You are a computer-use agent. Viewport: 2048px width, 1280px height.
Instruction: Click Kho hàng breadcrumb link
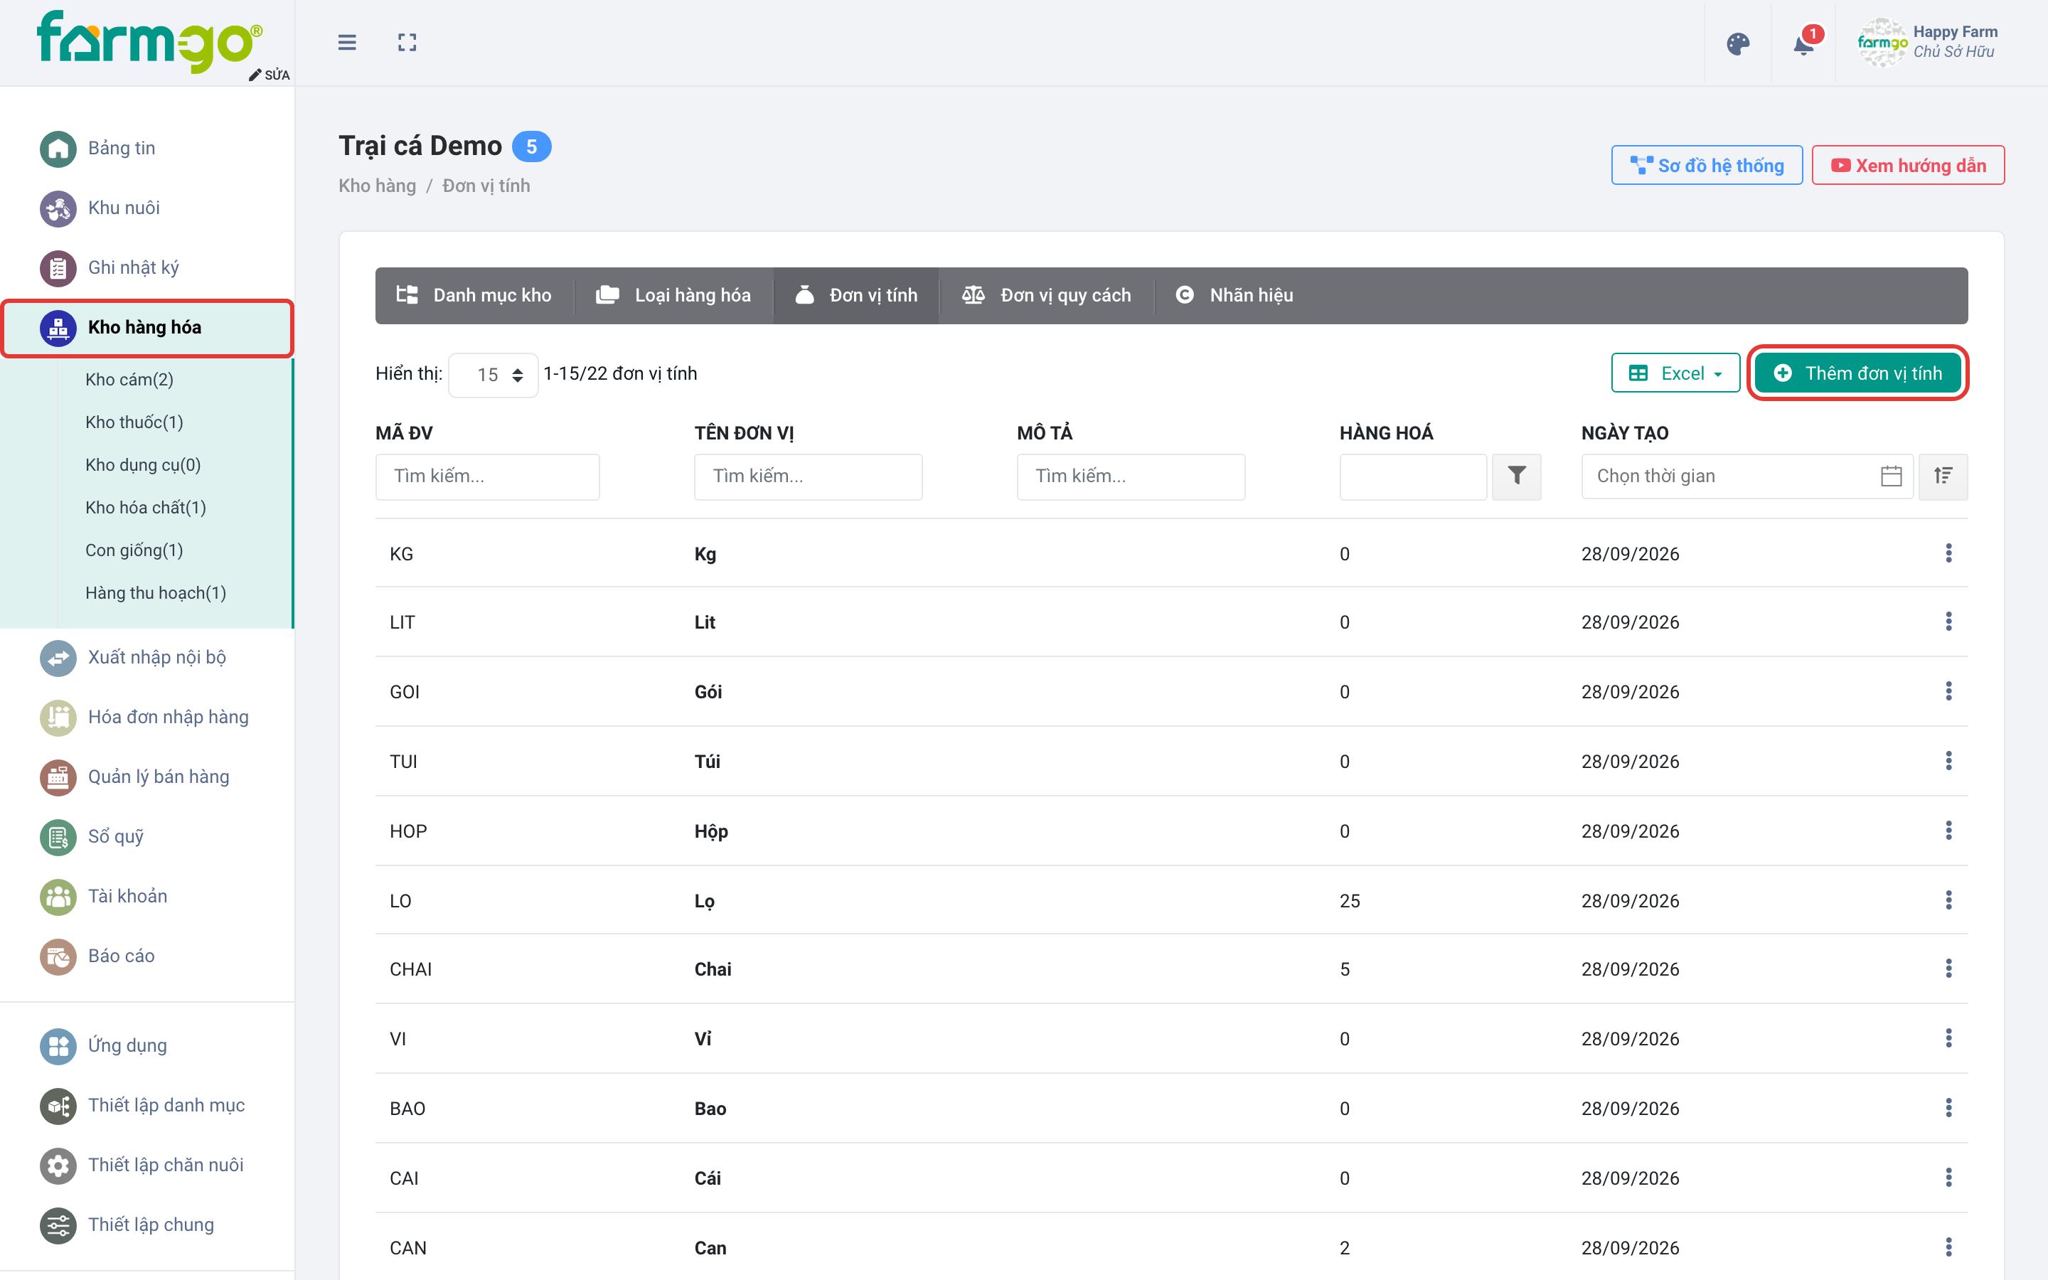[x=378, y=186]
